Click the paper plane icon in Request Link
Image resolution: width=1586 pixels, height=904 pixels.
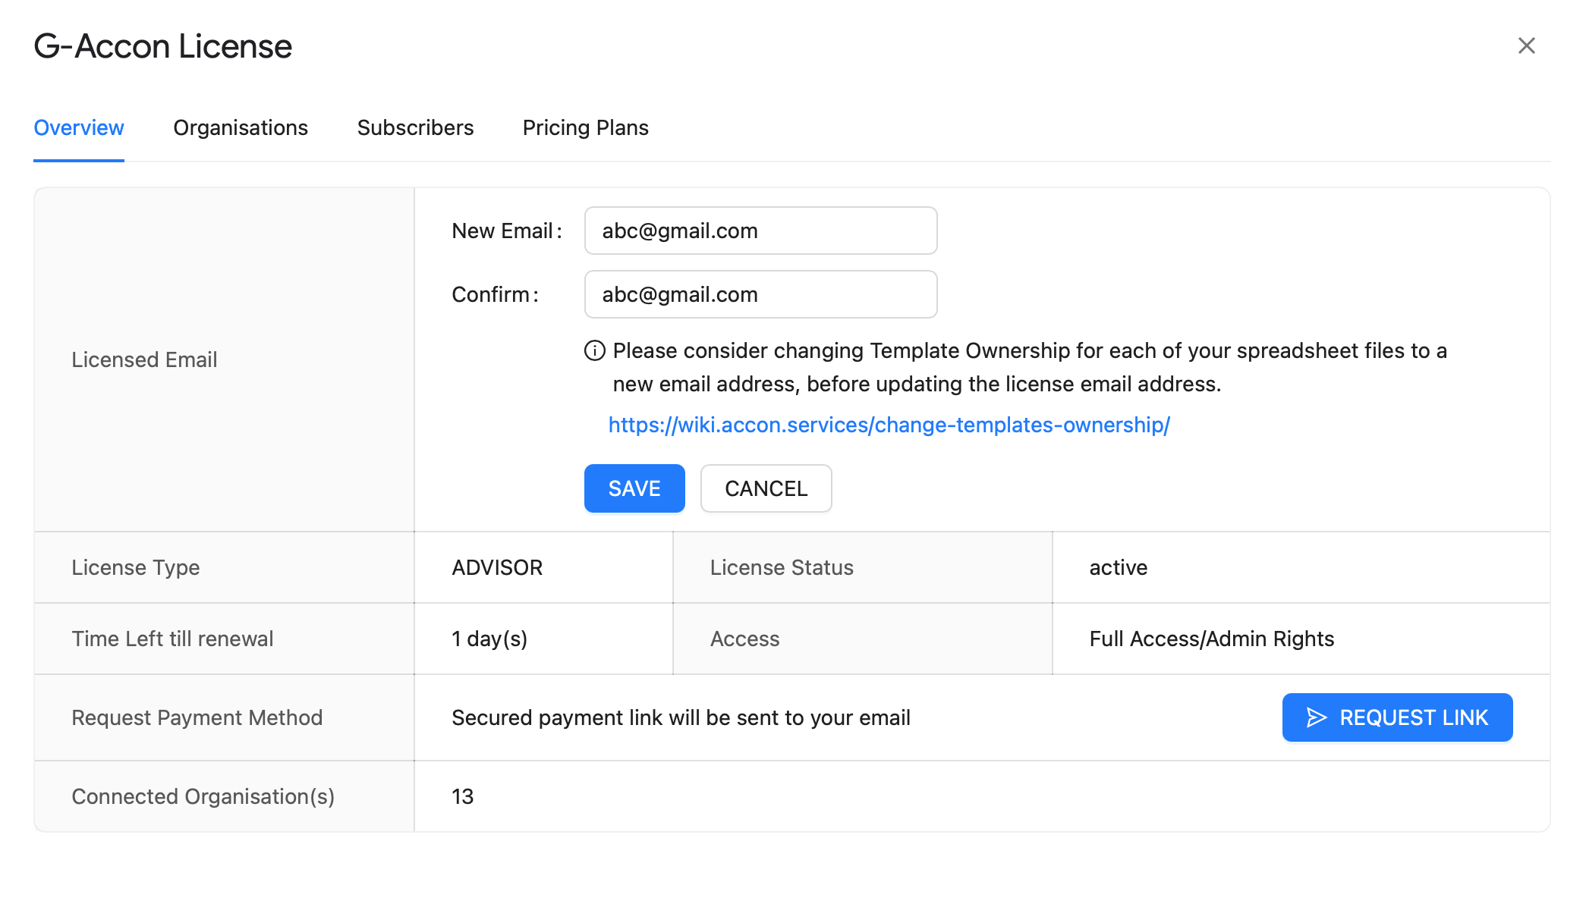1317,717
